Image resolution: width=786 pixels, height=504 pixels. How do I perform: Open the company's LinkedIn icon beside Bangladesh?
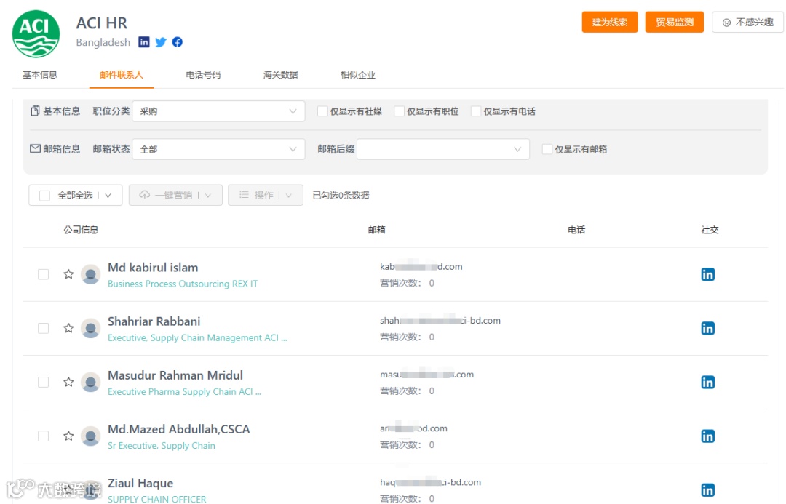(144, 42)
